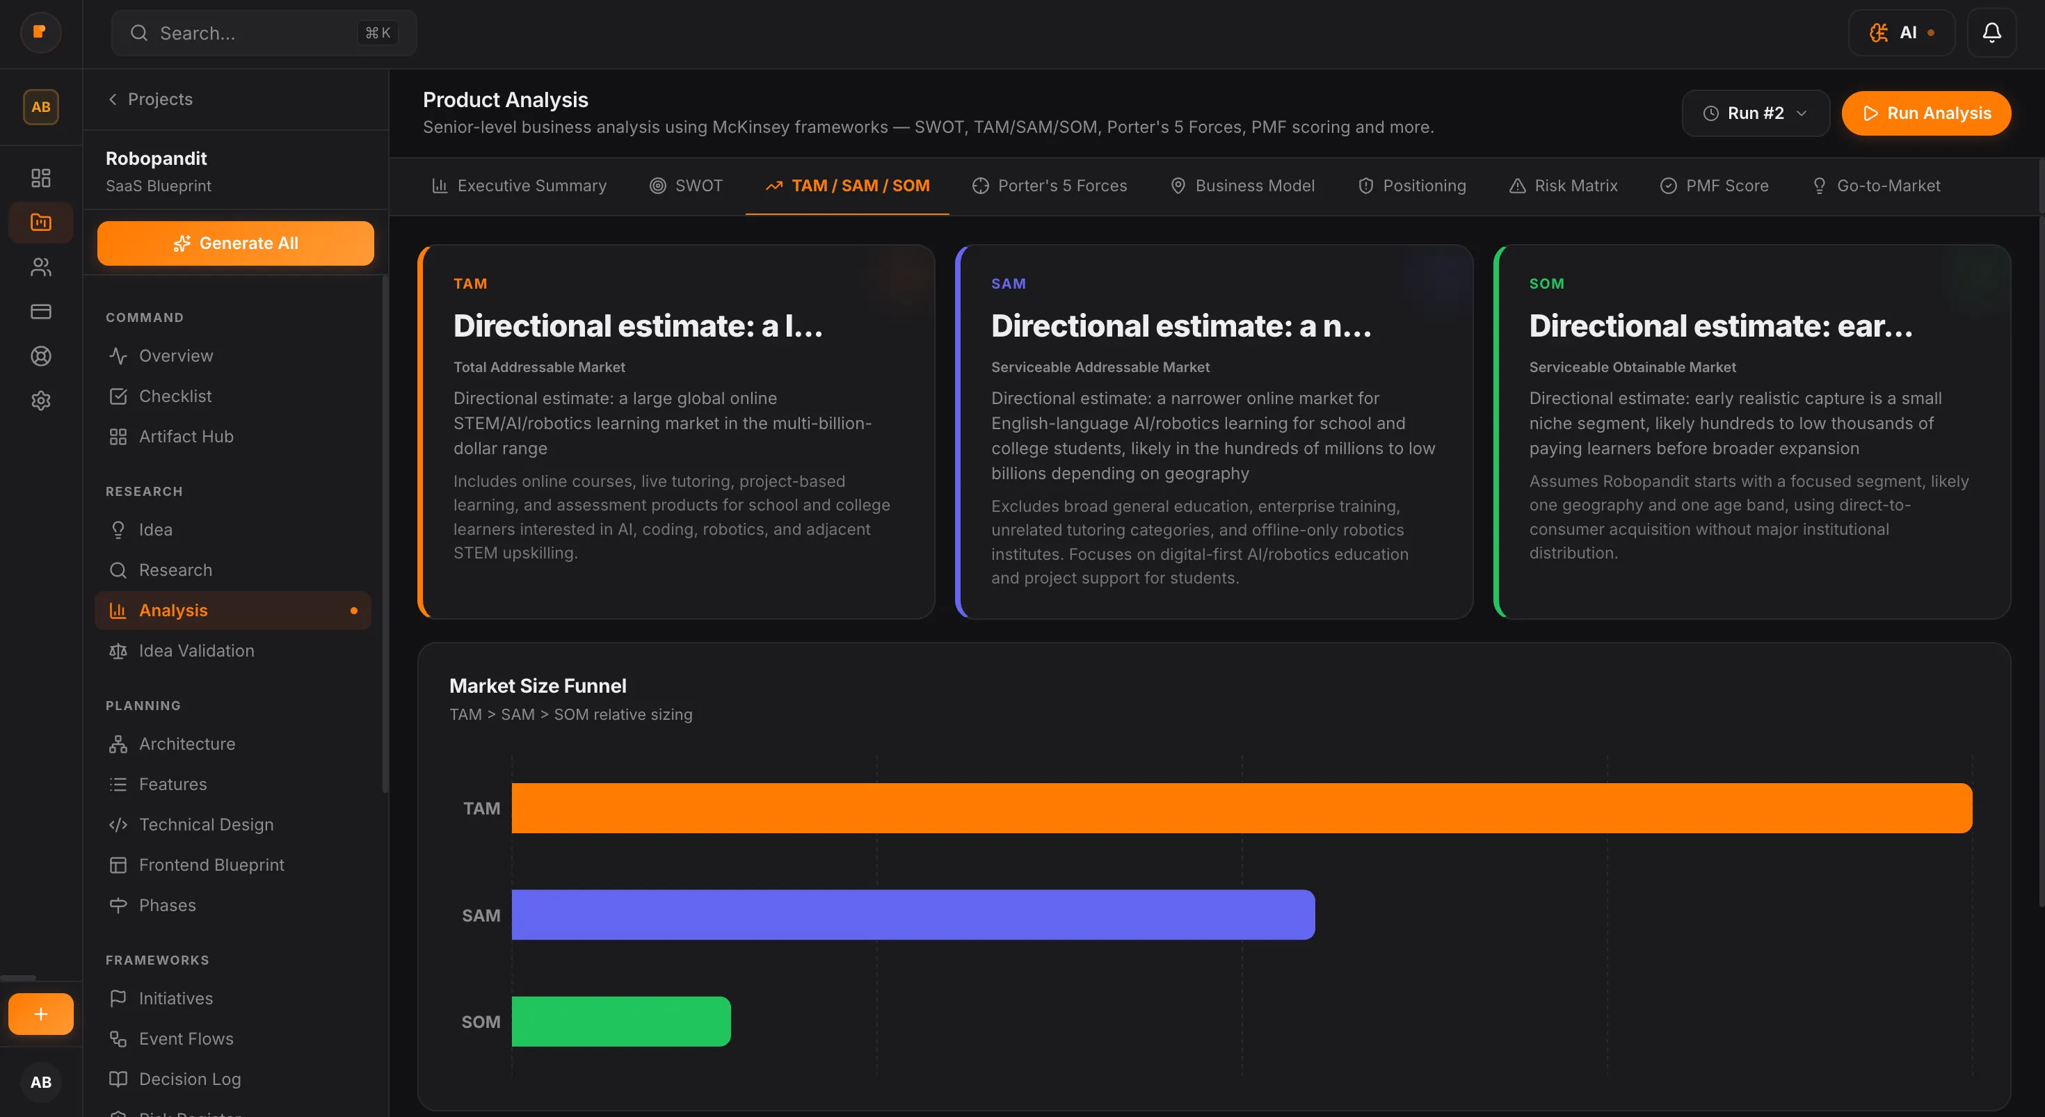
Task: Open the Business Model tab
Action: [1242, 186]
